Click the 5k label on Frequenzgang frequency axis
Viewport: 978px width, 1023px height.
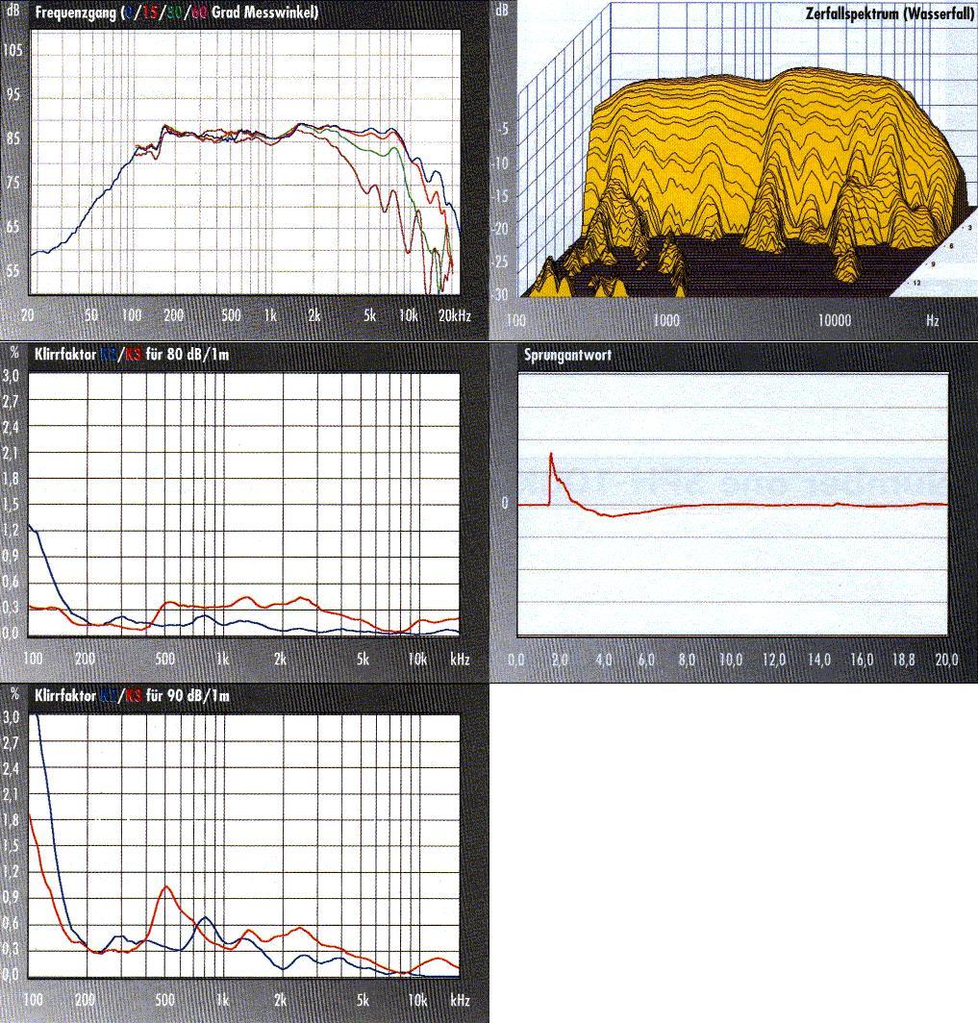point(370,315)
